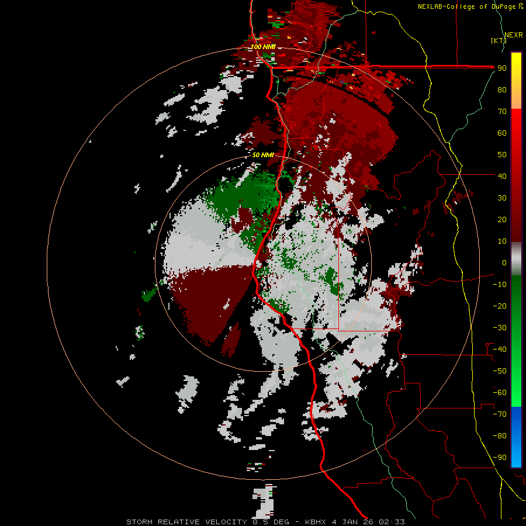Click the positive 60 value on velocity scale
The height and width of the screenshot is (526, 526).
coord(502,133)
